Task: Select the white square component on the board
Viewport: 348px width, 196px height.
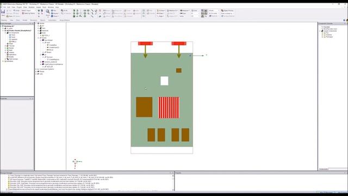Action: point(164,81)
